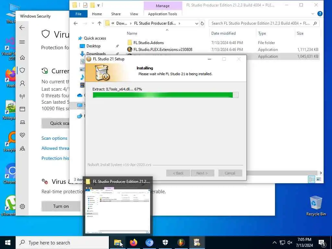The width and height of the screenshot is (332, 249).
Task: Open App & browser control icon
Action: (x=22, y=109)
